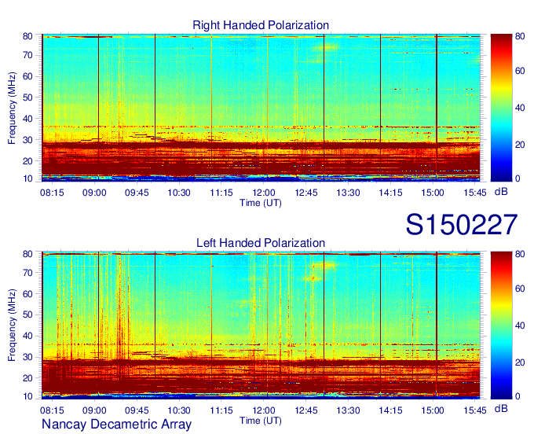
Task: Click 08:15 time tick of Right Handed plot
Action: click(x=52, y=193)
